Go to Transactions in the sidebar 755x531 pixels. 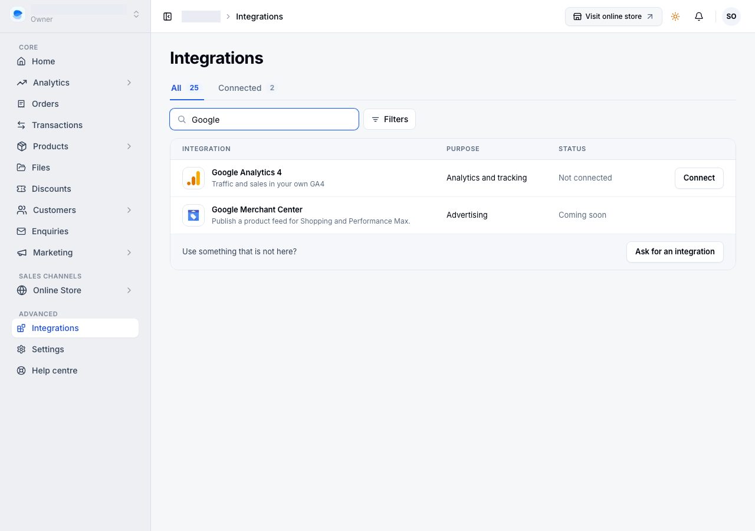coord(75,125)
